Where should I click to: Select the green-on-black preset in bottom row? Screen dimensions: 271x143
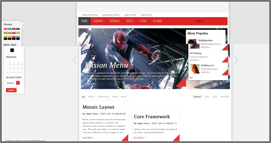click(x=6, y=38)
